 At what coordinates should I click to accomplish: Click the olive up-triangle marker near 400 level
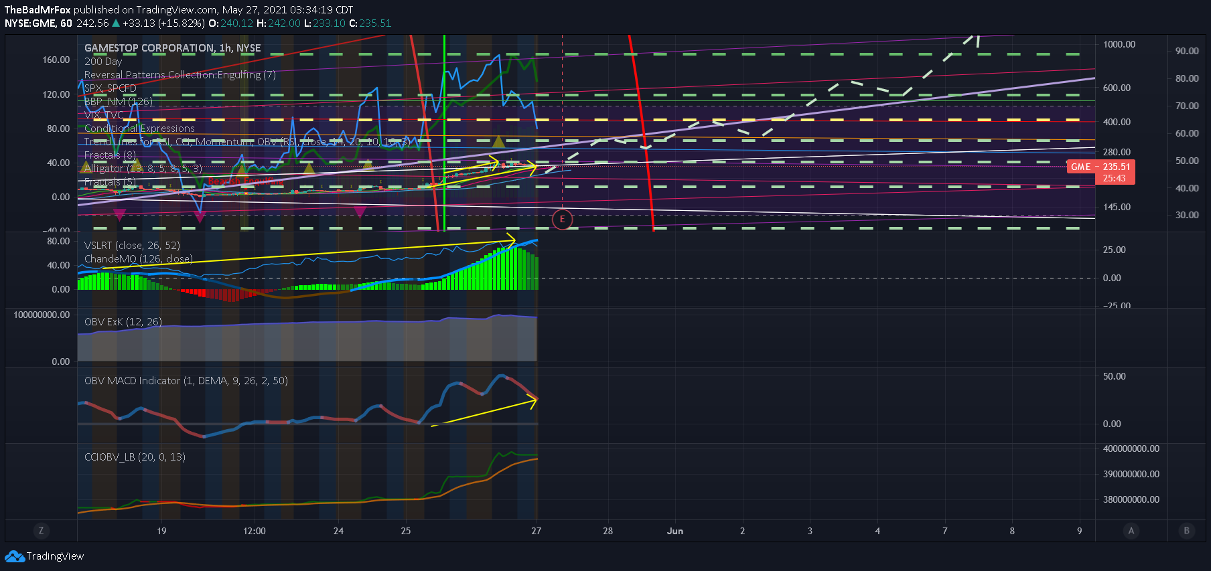click(x=498, y=142)
